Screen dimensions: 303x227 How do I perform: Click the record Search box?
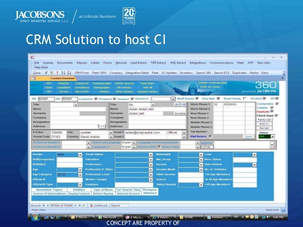pyautogui.click(x=119, y=205)
